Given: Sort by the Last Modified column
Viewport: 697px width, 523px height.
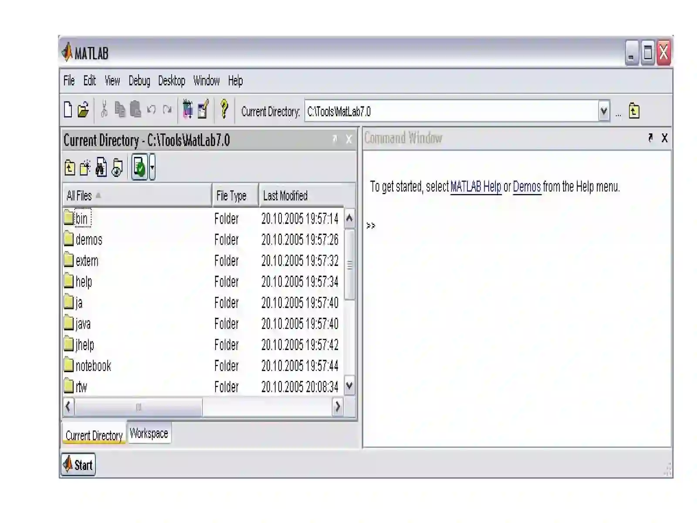Looking at the screenshot, I should 308,196.
